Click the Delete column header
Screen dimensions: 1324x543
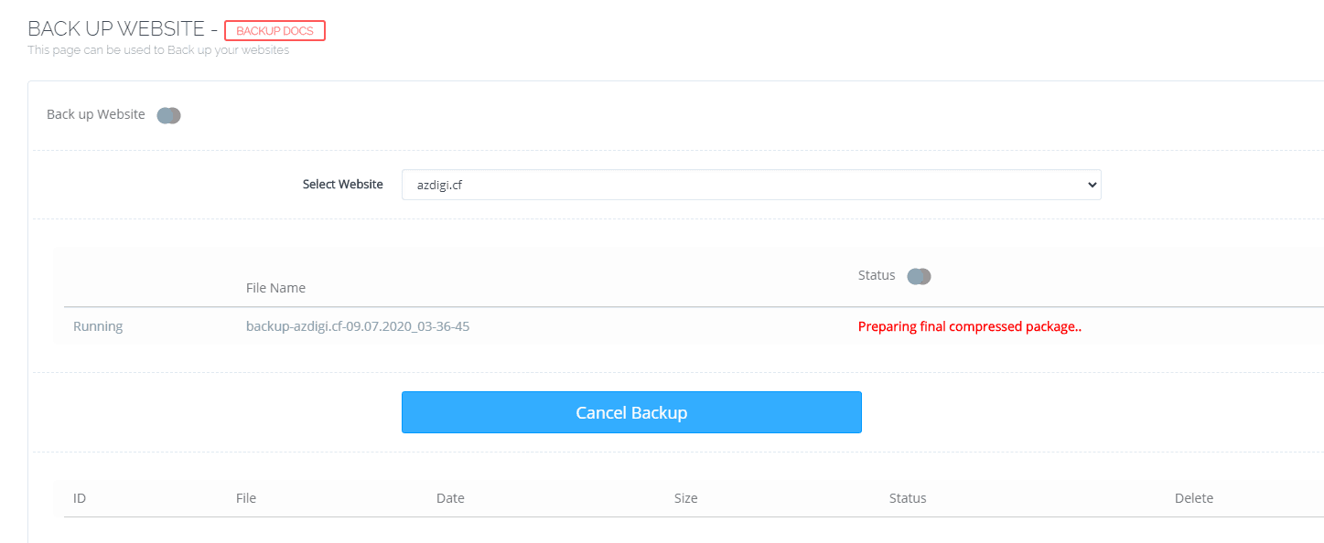(x=1193, y=498)
